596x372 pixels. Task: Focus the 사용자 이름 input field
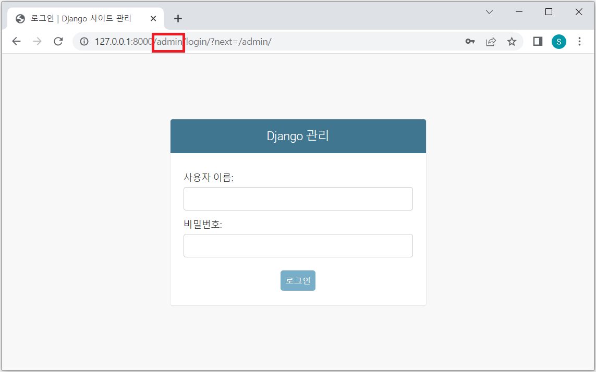298,199
